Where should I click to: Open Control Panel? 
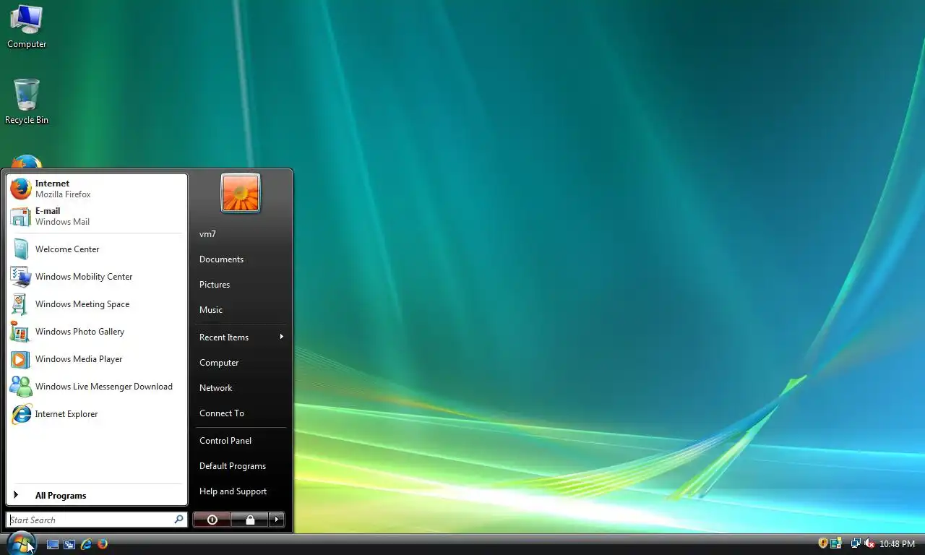click(241, 441)
